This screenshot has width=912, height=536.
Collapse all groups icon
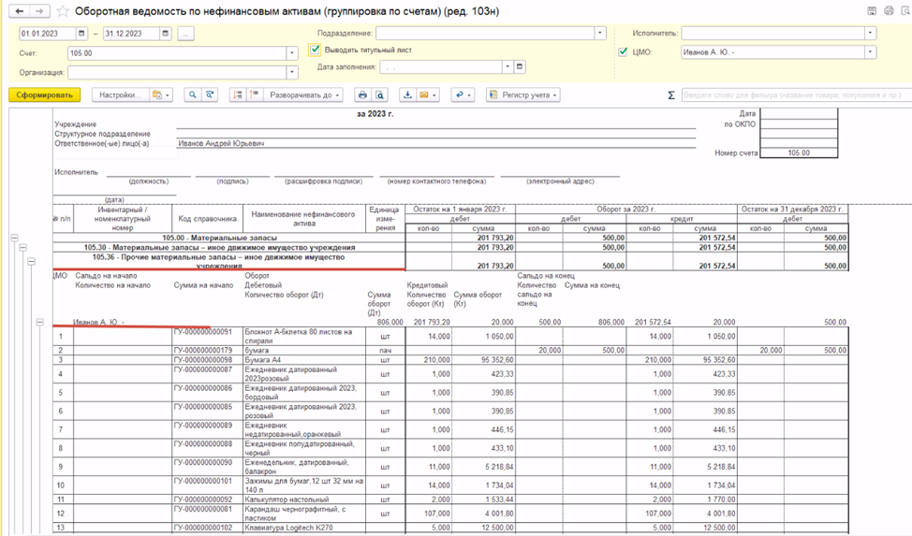click(x=254, y=94)
